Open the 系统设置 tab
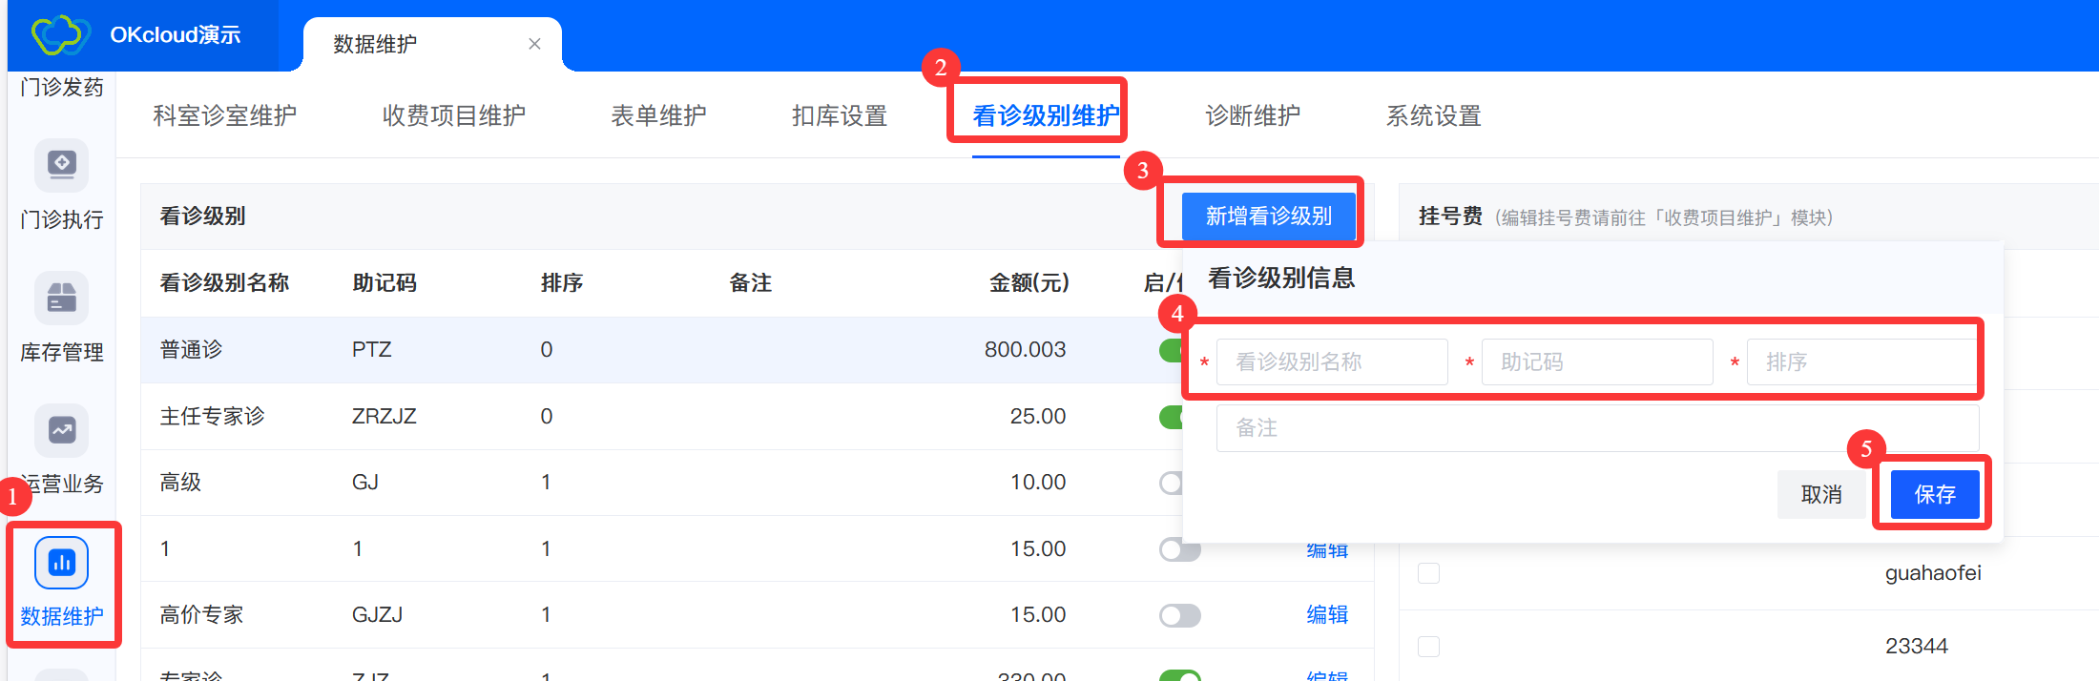 (1433, 116)
